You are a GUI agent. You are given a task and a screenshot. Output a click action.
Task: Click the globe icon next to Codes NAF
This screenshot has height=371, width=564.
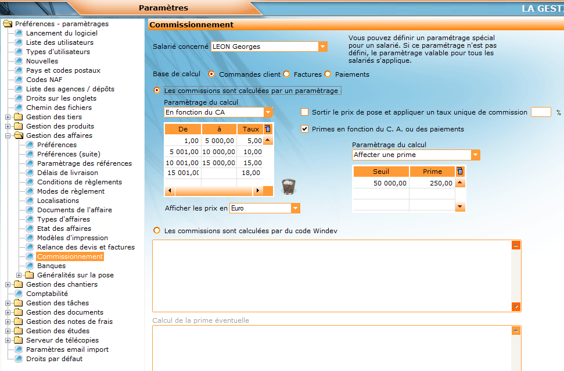pos(19,80)
